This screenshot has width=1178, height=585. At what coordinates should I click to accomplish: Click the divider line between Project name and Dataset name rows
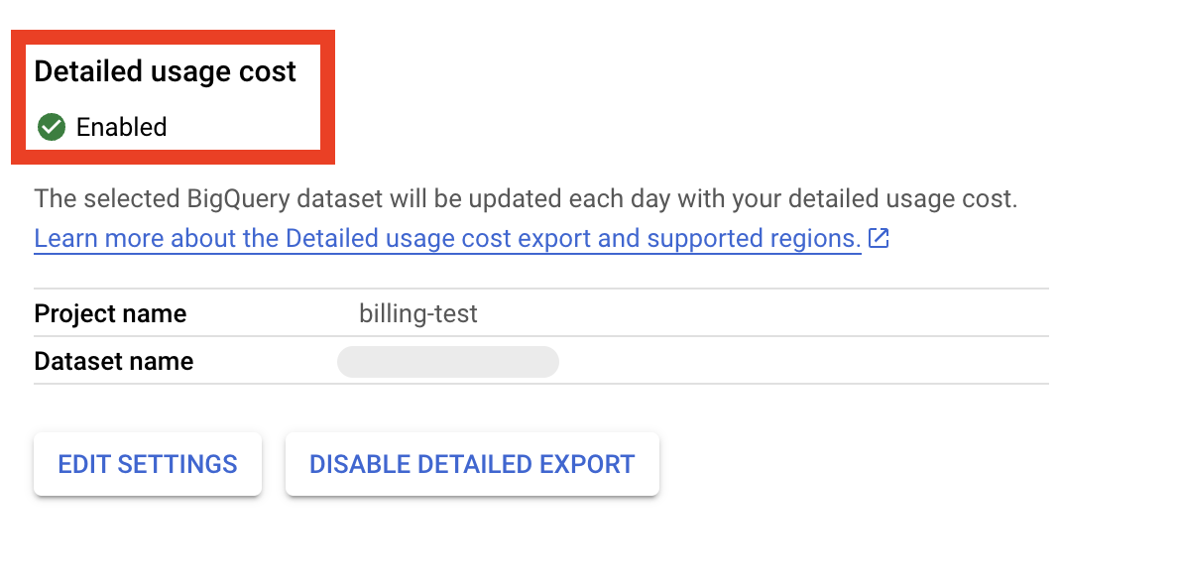(540, 337)
